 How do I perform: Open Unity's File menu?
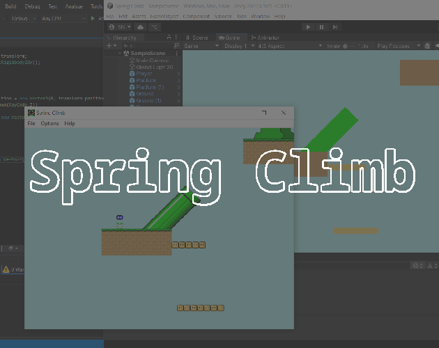click(x=110, y=16)
